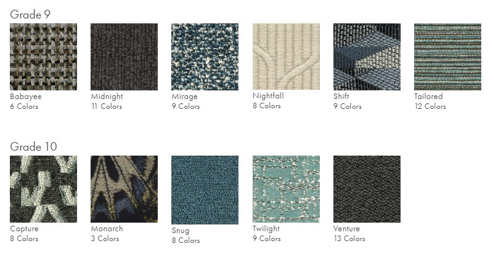Click the Venture dark fabric thumbnail
Screen dimensions: 493x262
pyautogui.click(x=367, y=189)
